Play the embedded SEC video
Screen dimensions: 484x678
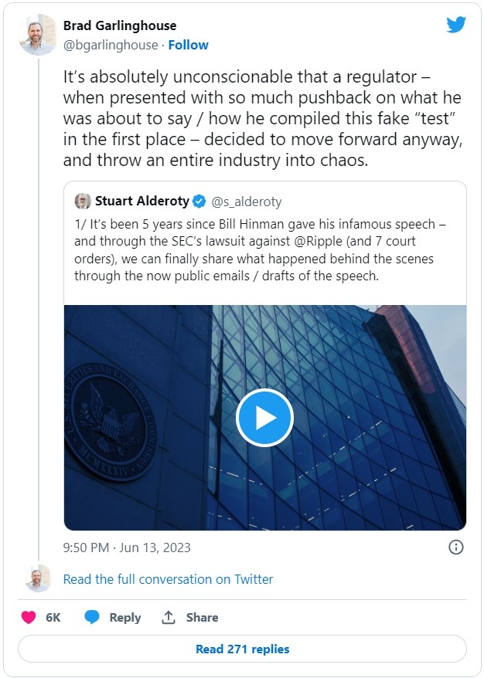point(264,418)
